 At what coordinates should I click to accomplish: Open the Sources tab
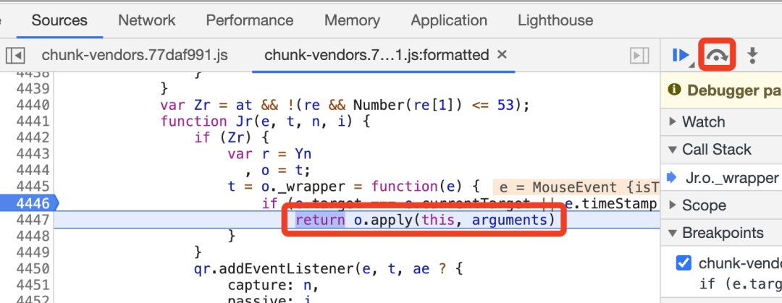click(x=59, y=20)
